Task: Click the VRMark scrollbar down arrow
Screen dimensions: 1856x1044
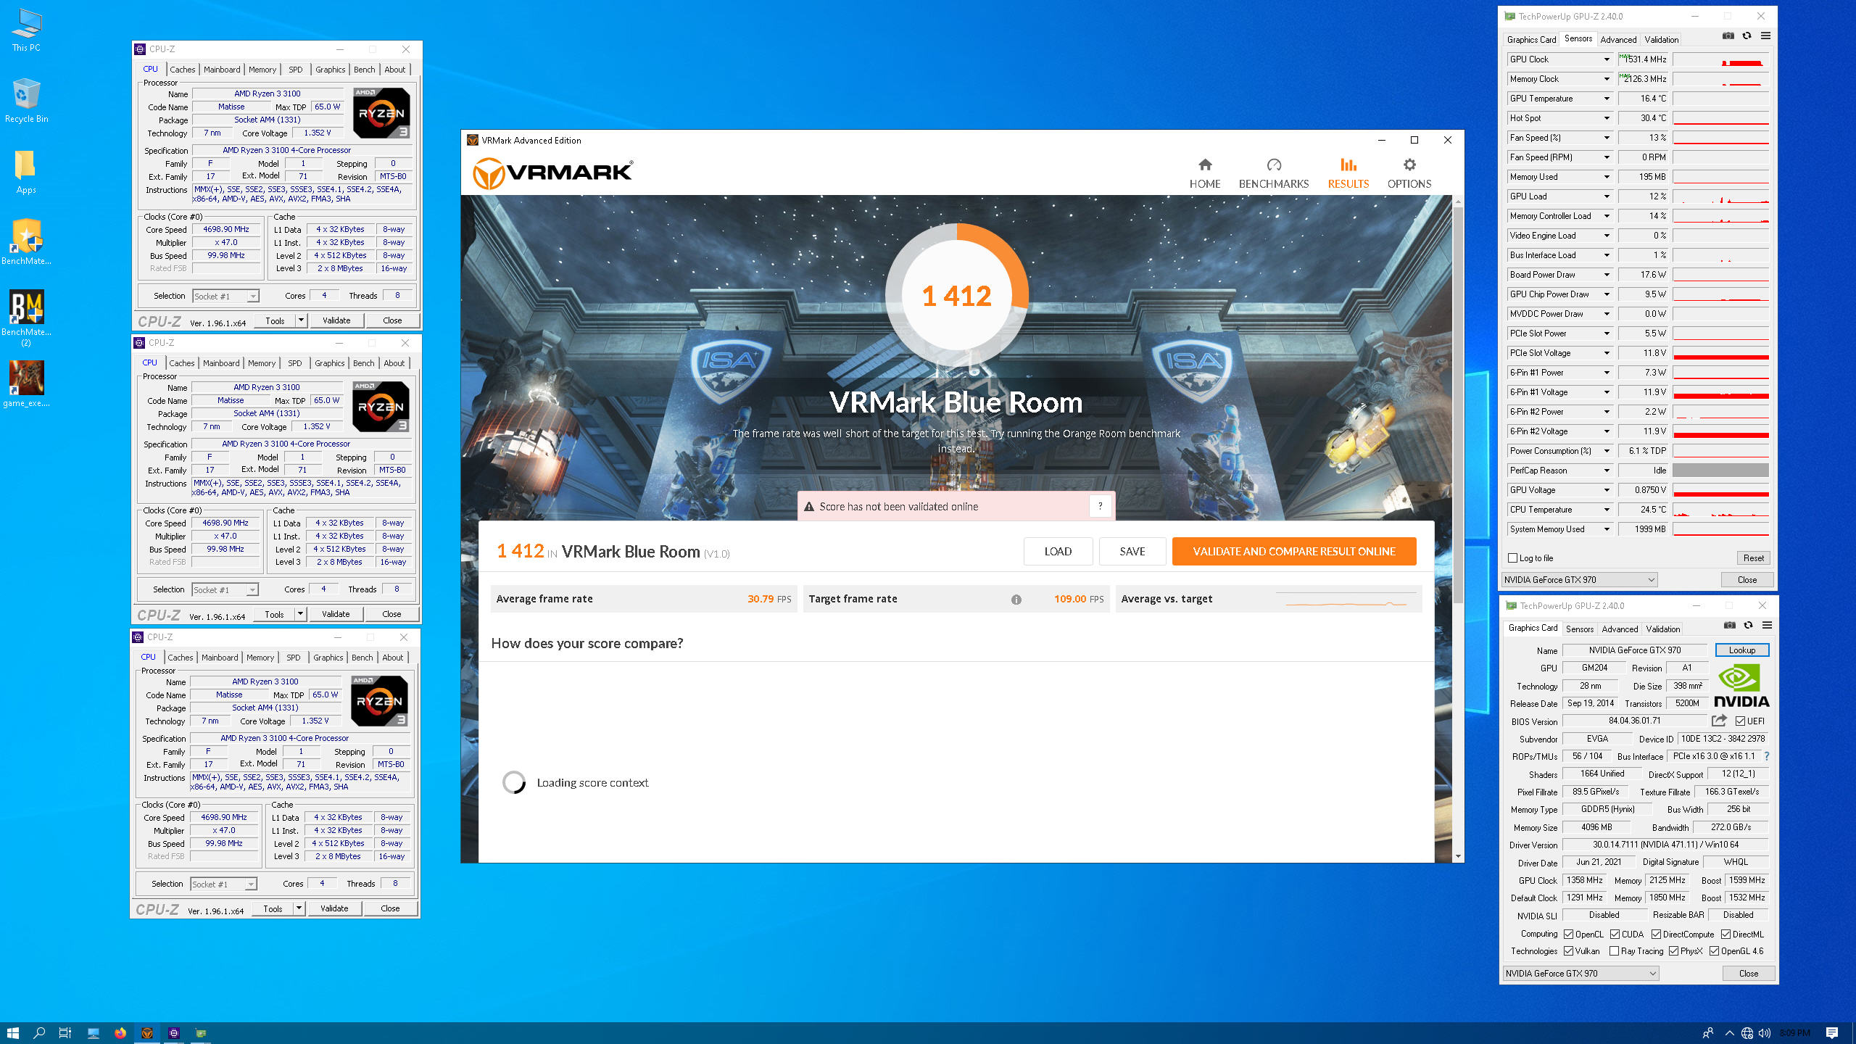Action: coord(1458,856)
